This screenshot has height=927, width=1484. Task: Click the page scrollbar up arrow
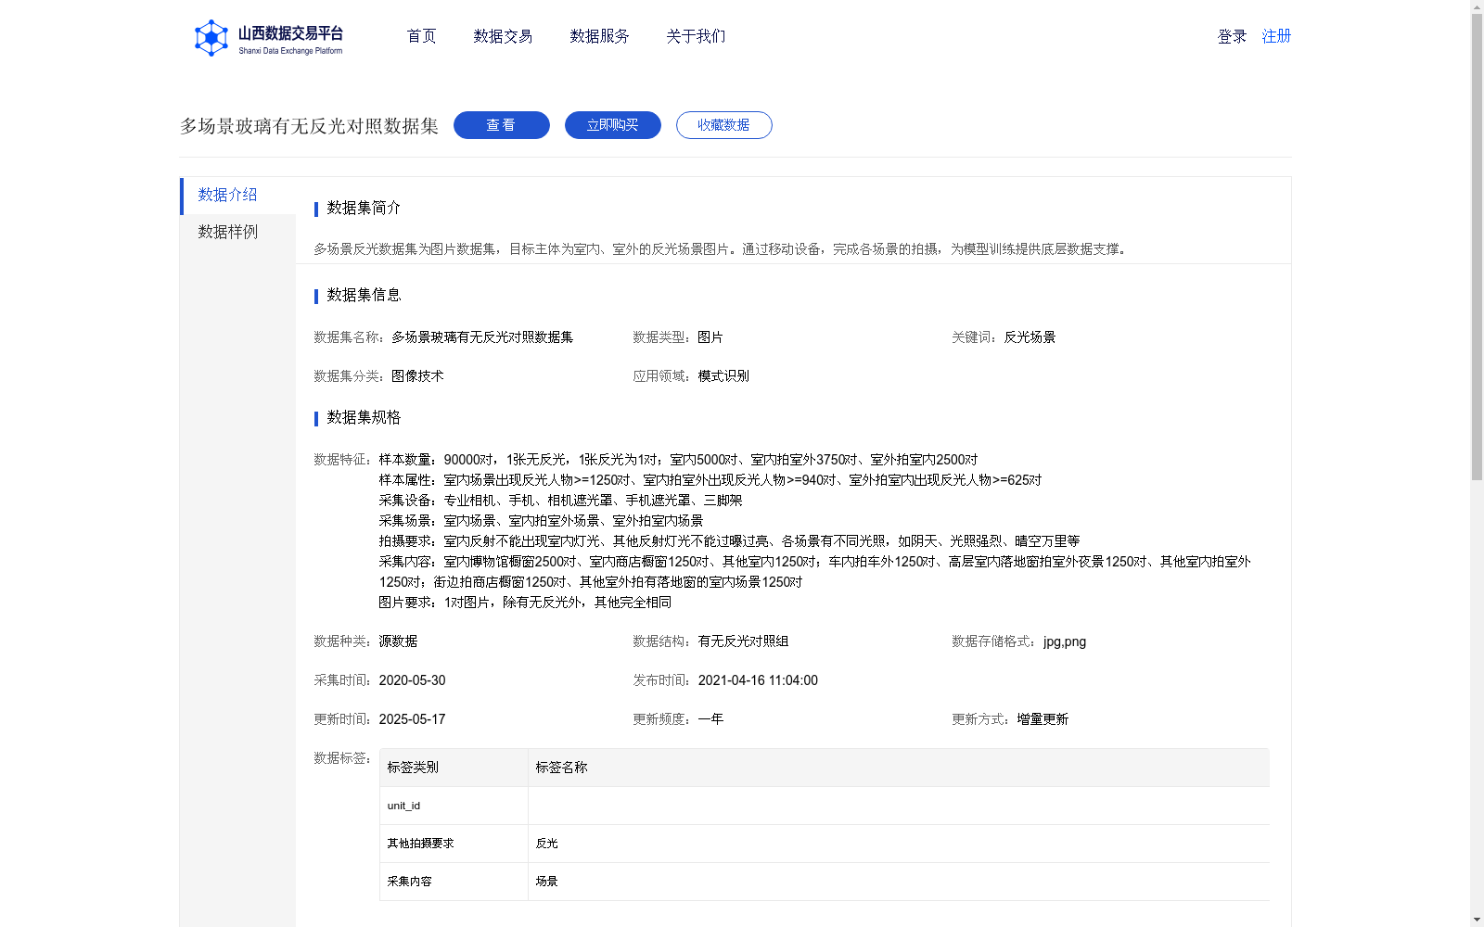pyautogui.click(x=1477, y=7)
